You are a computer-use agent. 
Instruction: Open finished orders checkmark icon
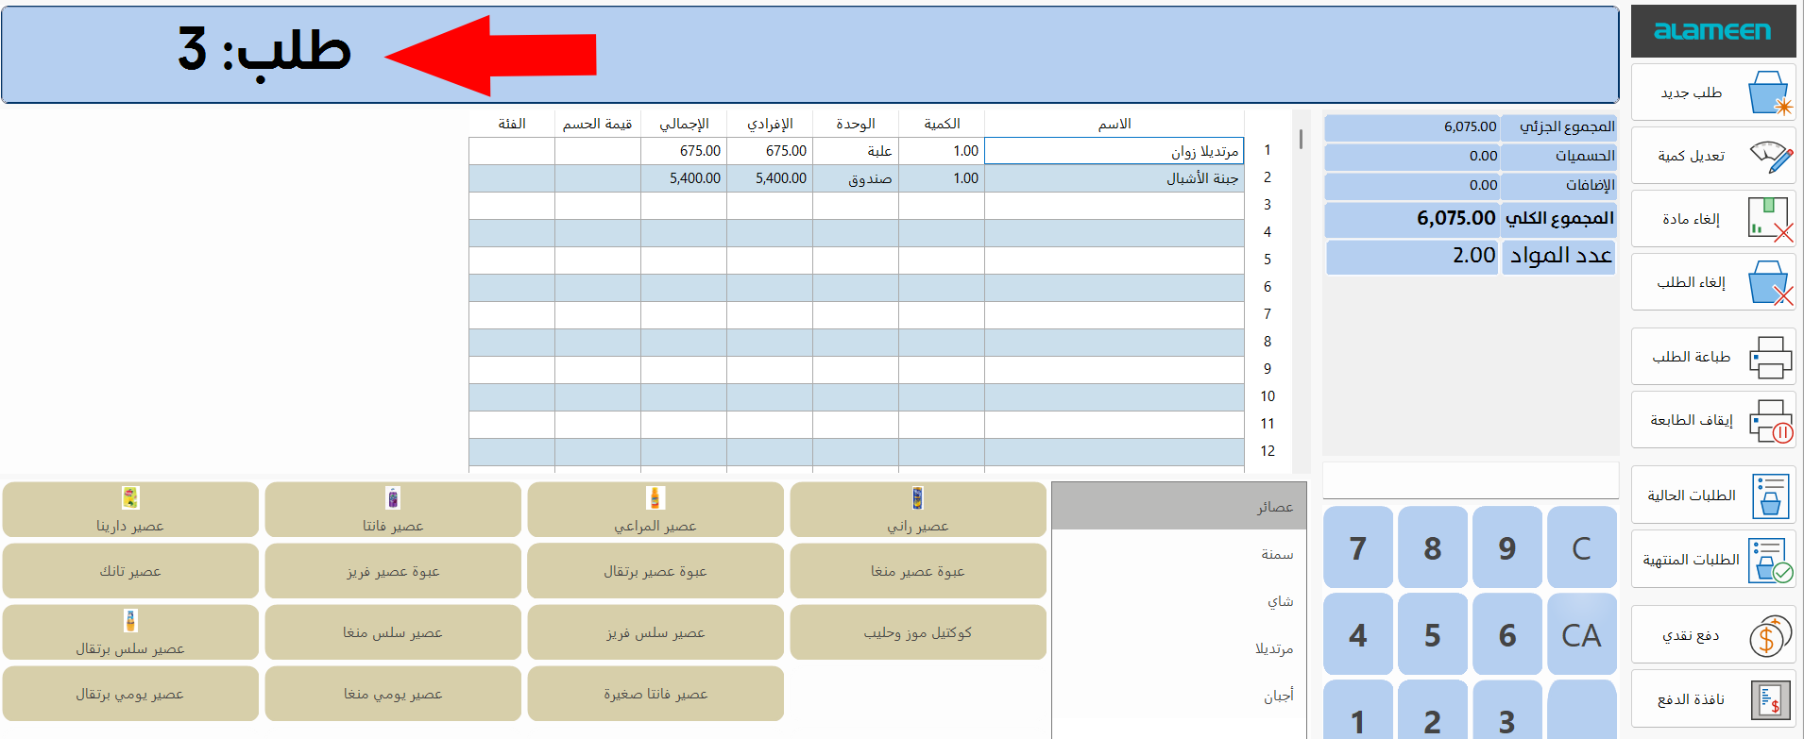[1770, 560]
